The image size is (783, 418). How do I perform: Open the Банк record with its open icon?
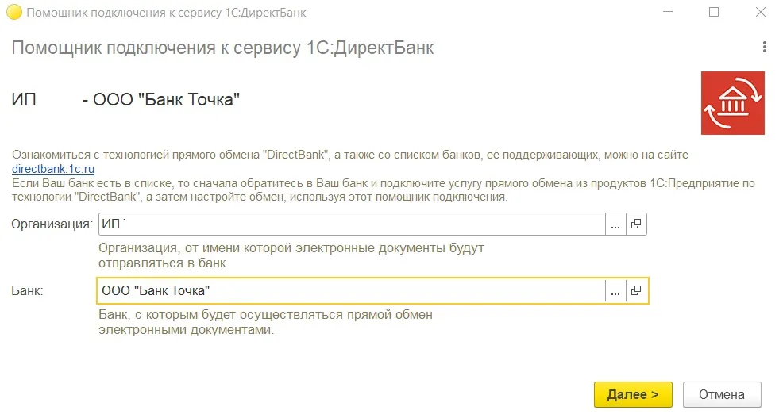[636, 291]
